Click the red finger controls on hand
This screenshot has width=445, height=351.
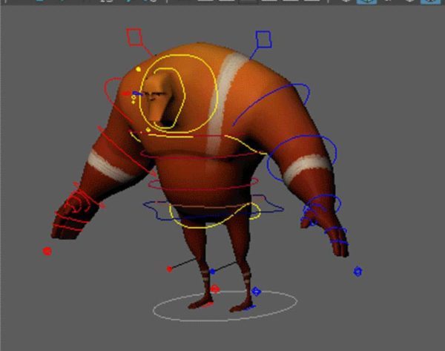pos(79,203)
